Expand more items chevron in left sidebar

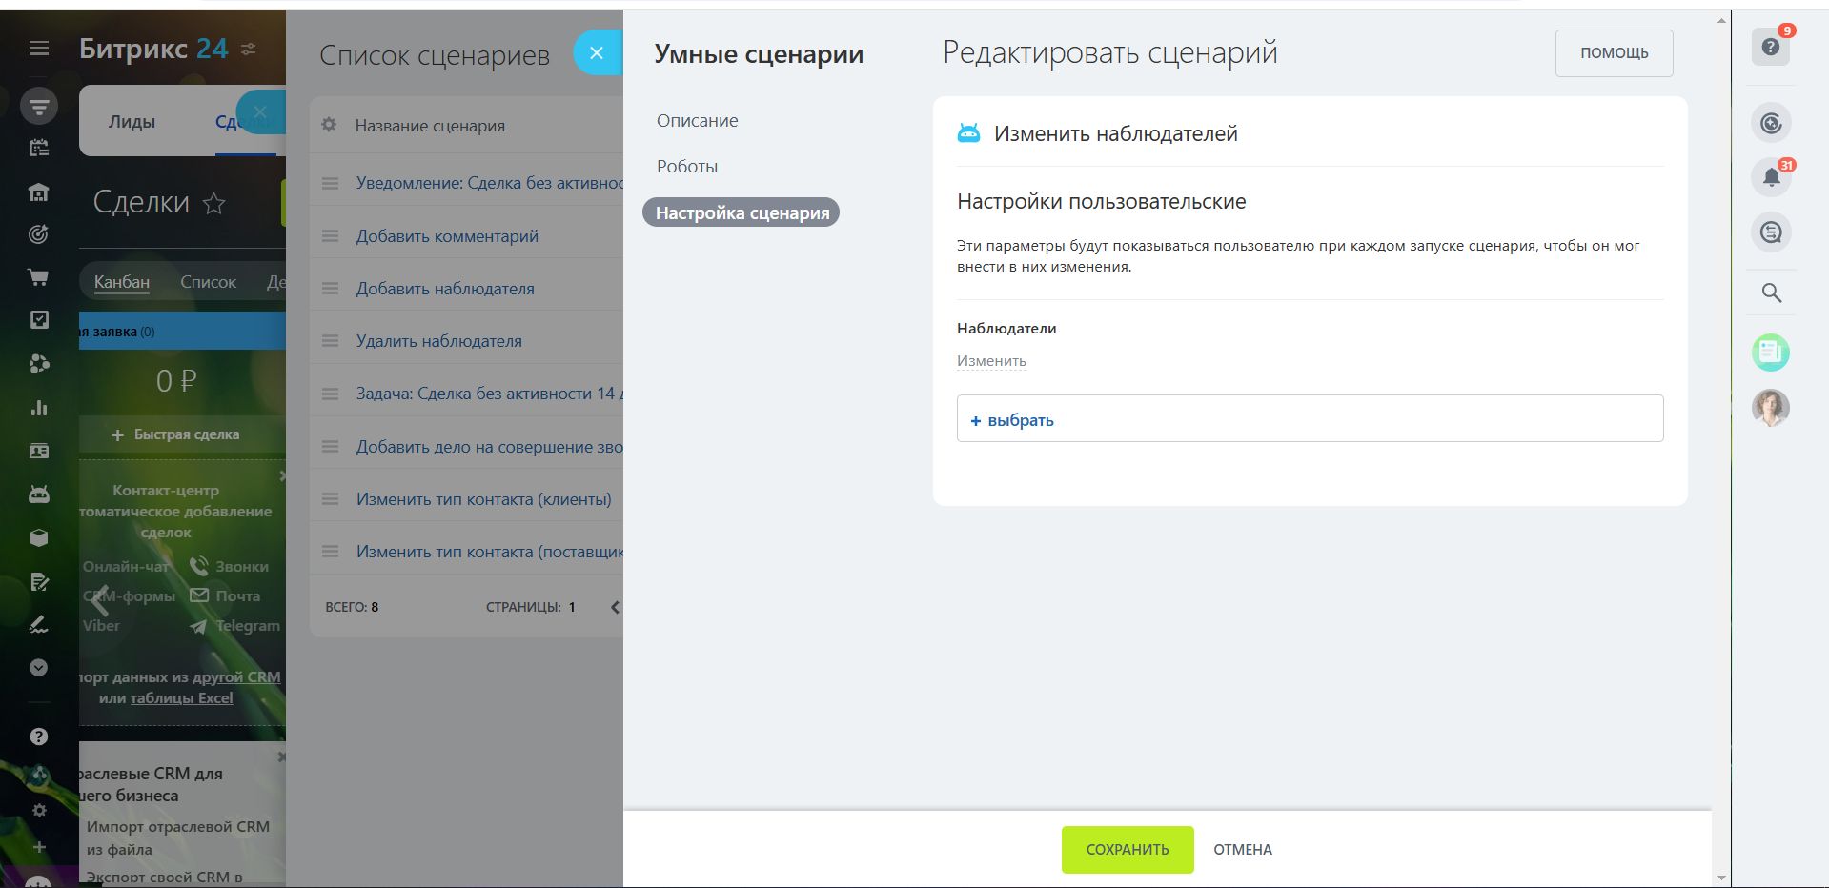[39, 667]
